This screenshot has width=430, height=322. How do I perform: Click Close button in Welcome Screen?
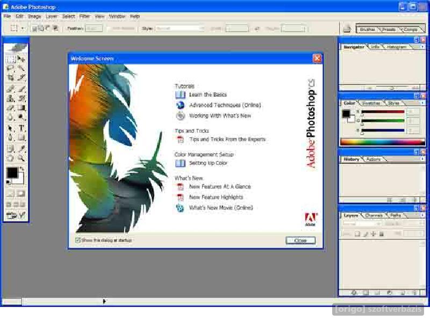point(300,240)
